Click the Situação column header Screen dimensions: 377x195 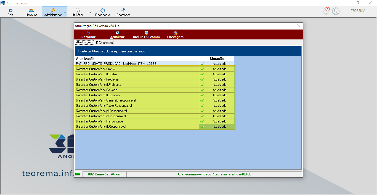(217, 59)
